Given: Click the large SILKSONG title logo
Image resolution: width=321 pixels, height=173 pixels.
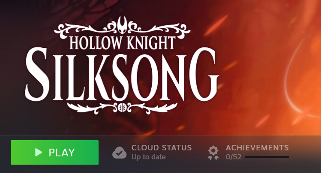Looking at the screenshot, I should (122, 74).
